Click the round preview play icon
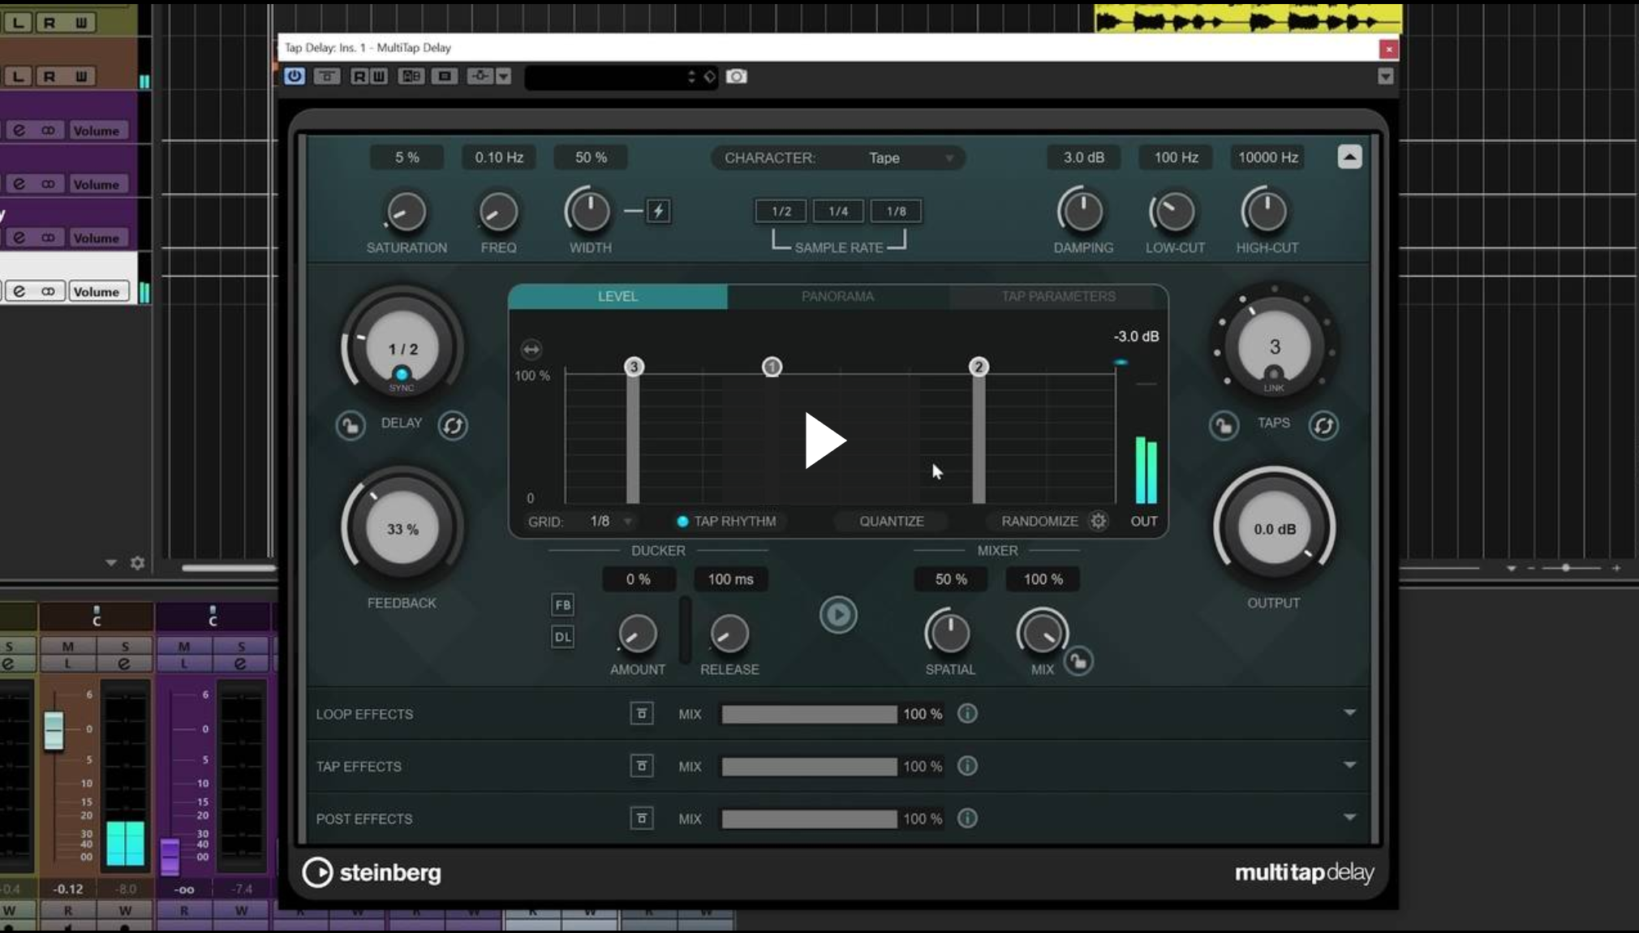This screenshot has width=1639, height=933. 838,615
